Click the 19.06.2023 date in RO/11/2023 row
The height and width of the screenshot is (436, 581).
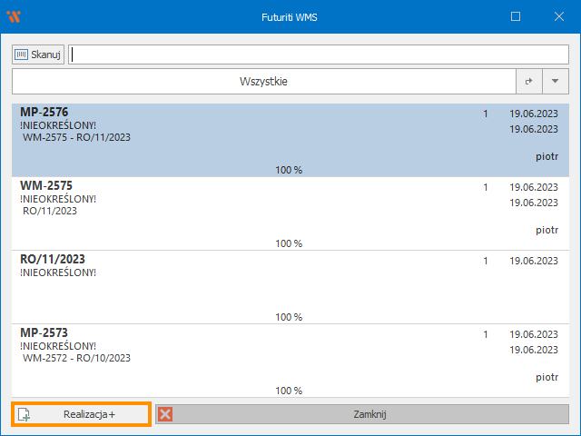click(x=533, y=261)
